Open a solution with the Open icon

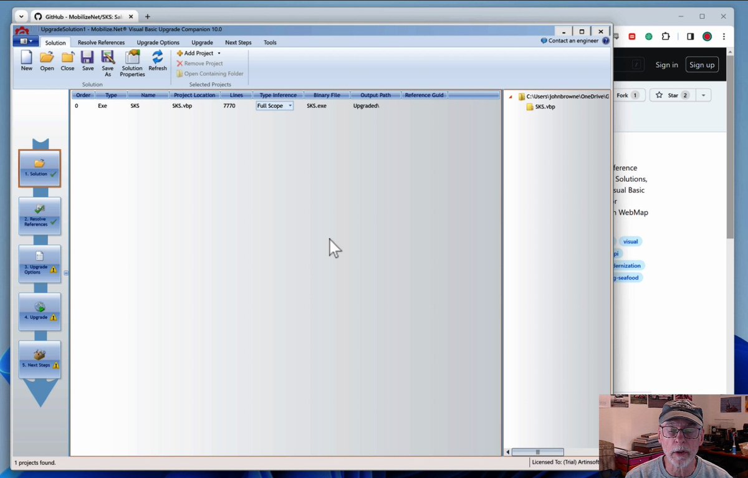[47, 60]
